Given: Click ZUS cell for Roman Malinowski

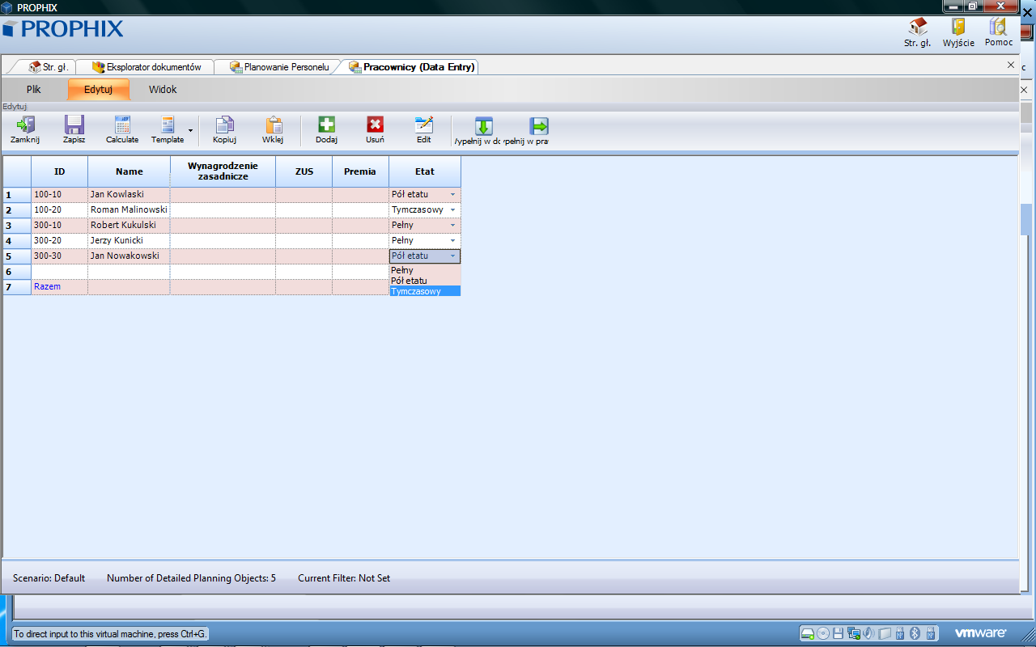Looking at the screenshot, I should pos(304,210).
